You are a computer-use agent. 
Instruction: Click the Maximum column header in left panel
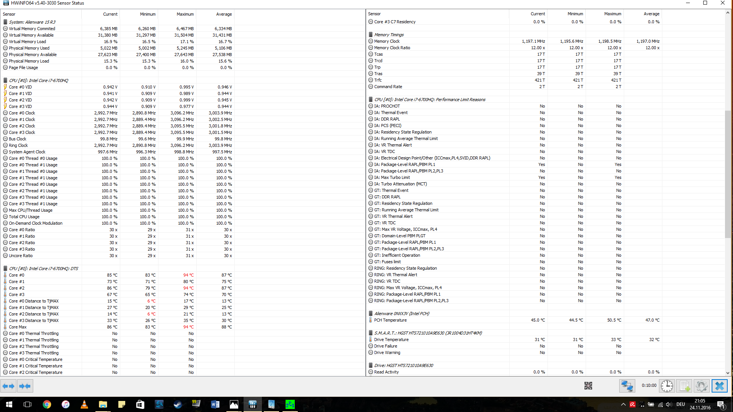click(x=185, y=14)
